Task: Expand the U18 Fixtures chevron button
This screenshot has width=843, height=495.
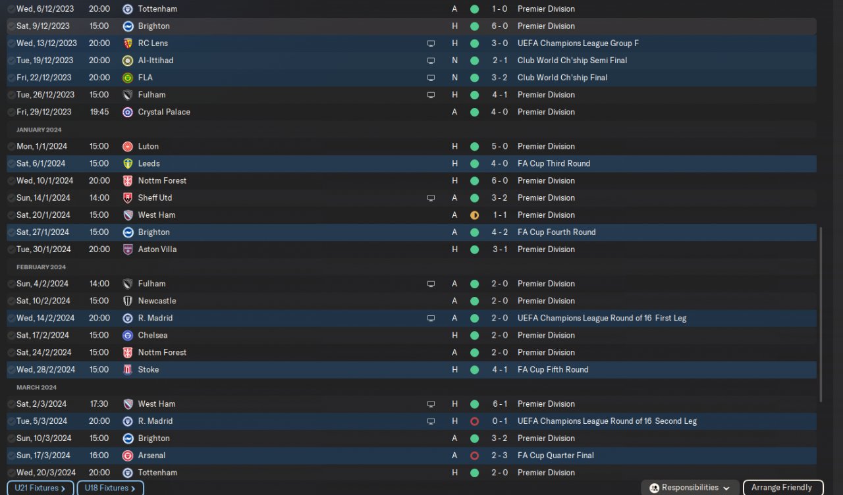Action: click(x=110, y=488)
